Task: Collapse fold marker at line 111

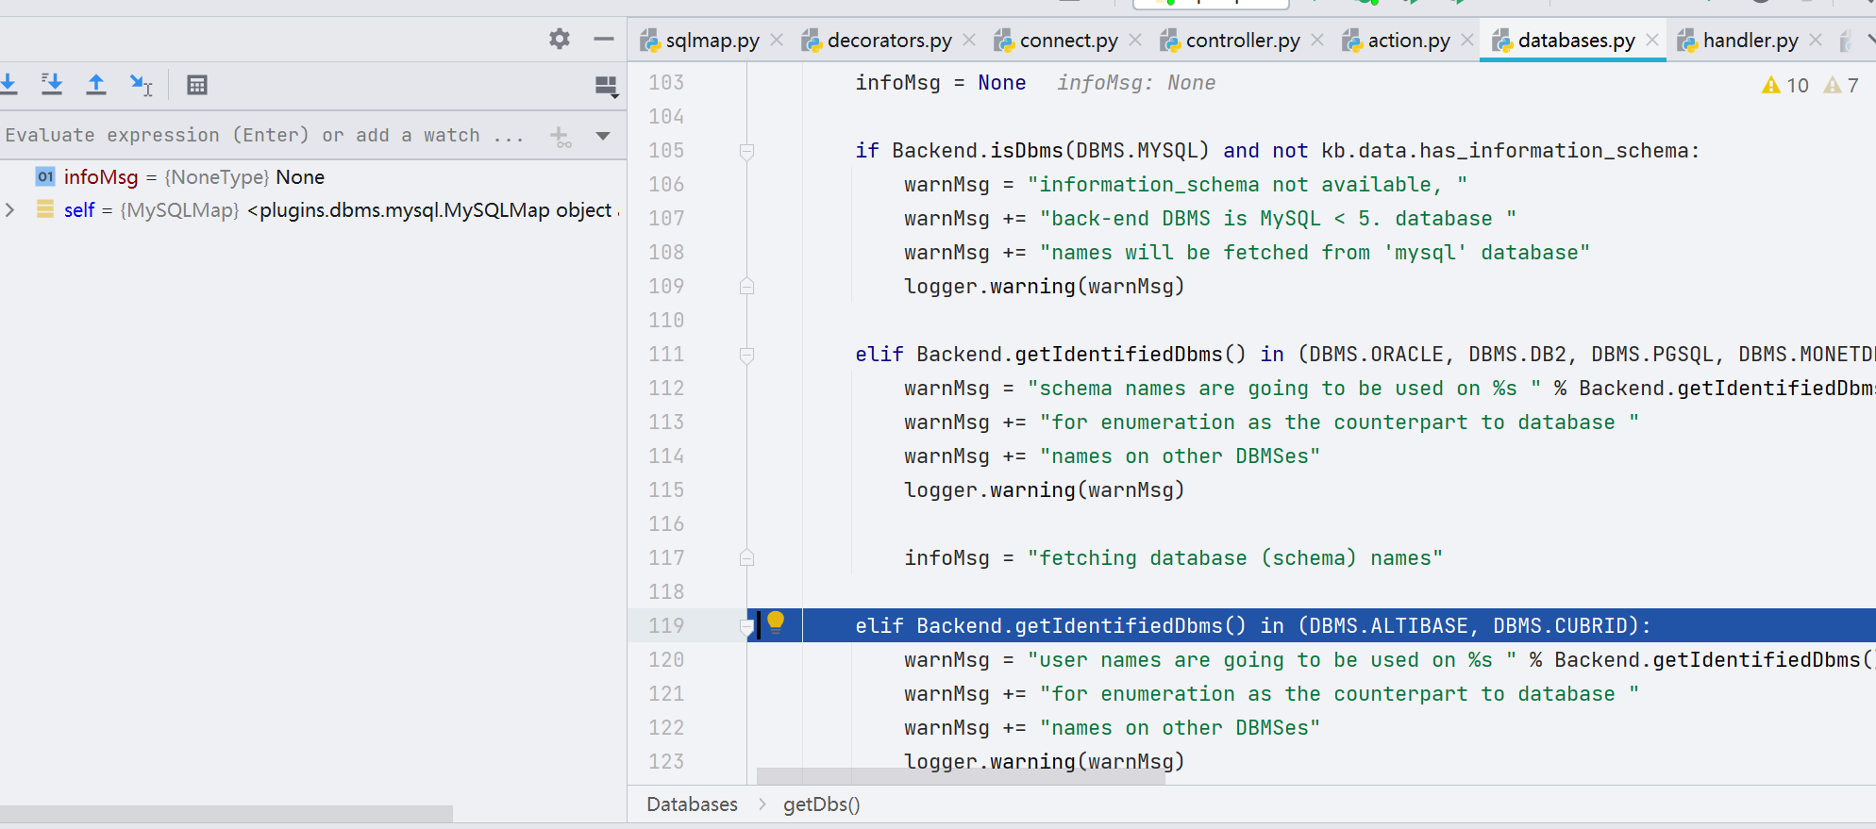Action: coord(746,355)
